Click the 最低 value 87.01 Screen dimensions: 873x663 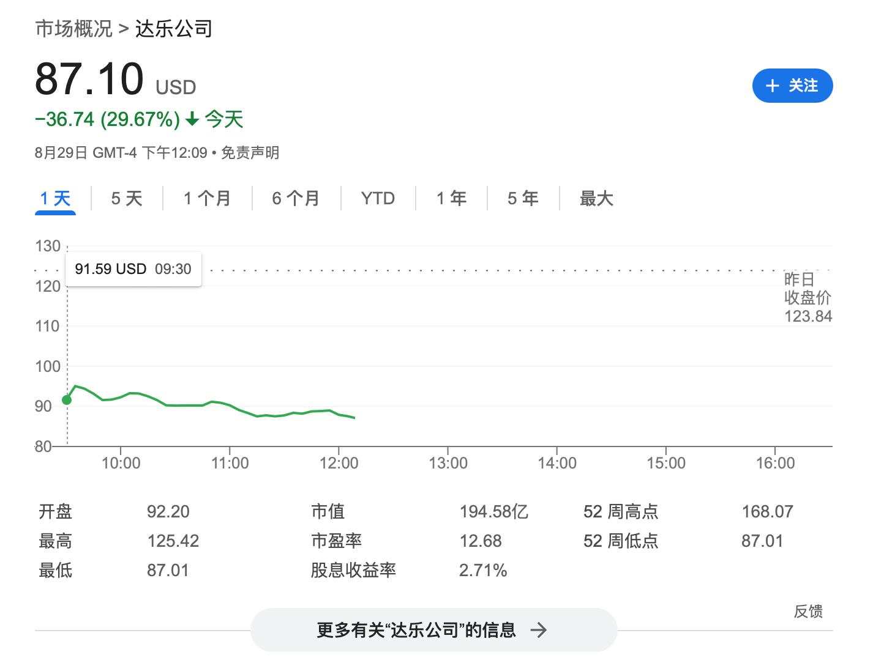tap(168, 570)
